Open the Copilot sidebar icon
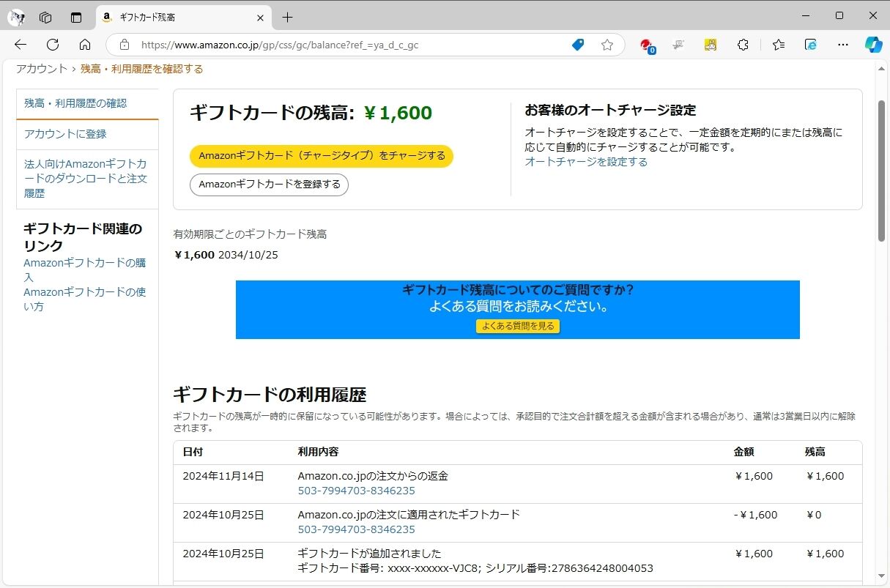The height and width of the screenshot is (588, 890). pos(873,45)
